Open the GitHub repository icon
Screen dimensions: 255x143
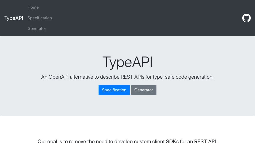[x=246, y=18]
